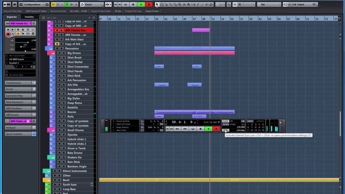Expand the Expression Map inspector section

(20, 95)
